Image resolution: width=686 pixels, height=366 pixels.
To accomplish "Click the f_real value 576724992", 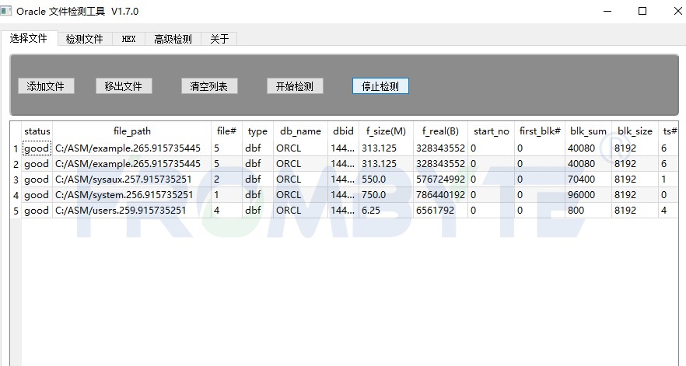I will (440, 180).
